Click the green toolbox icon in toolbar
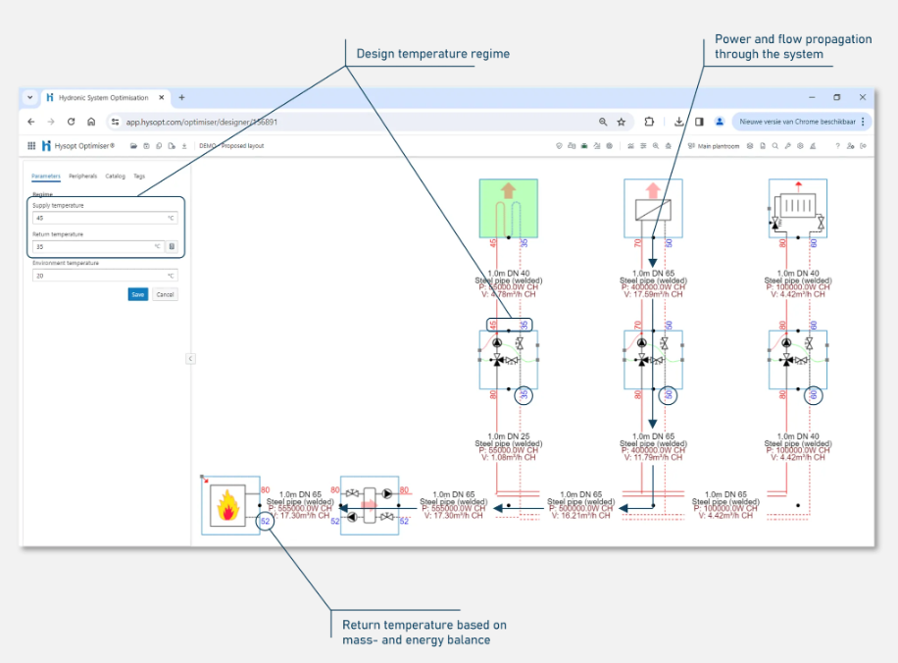Screen dimensions: 898x663 pos(584,146)
